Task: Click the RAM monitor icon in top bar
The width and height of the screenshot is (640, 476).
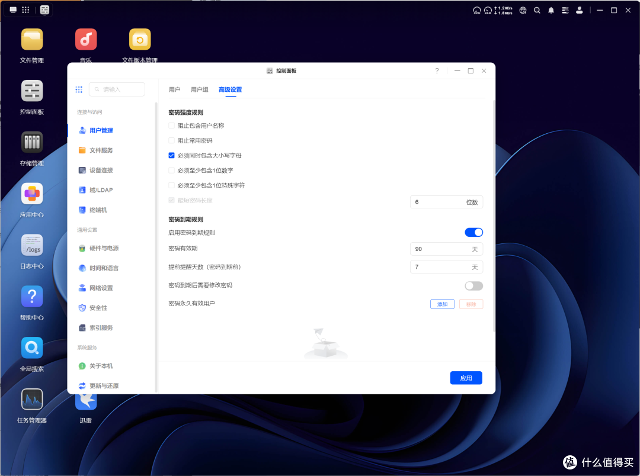Action: tap(488, 10)
